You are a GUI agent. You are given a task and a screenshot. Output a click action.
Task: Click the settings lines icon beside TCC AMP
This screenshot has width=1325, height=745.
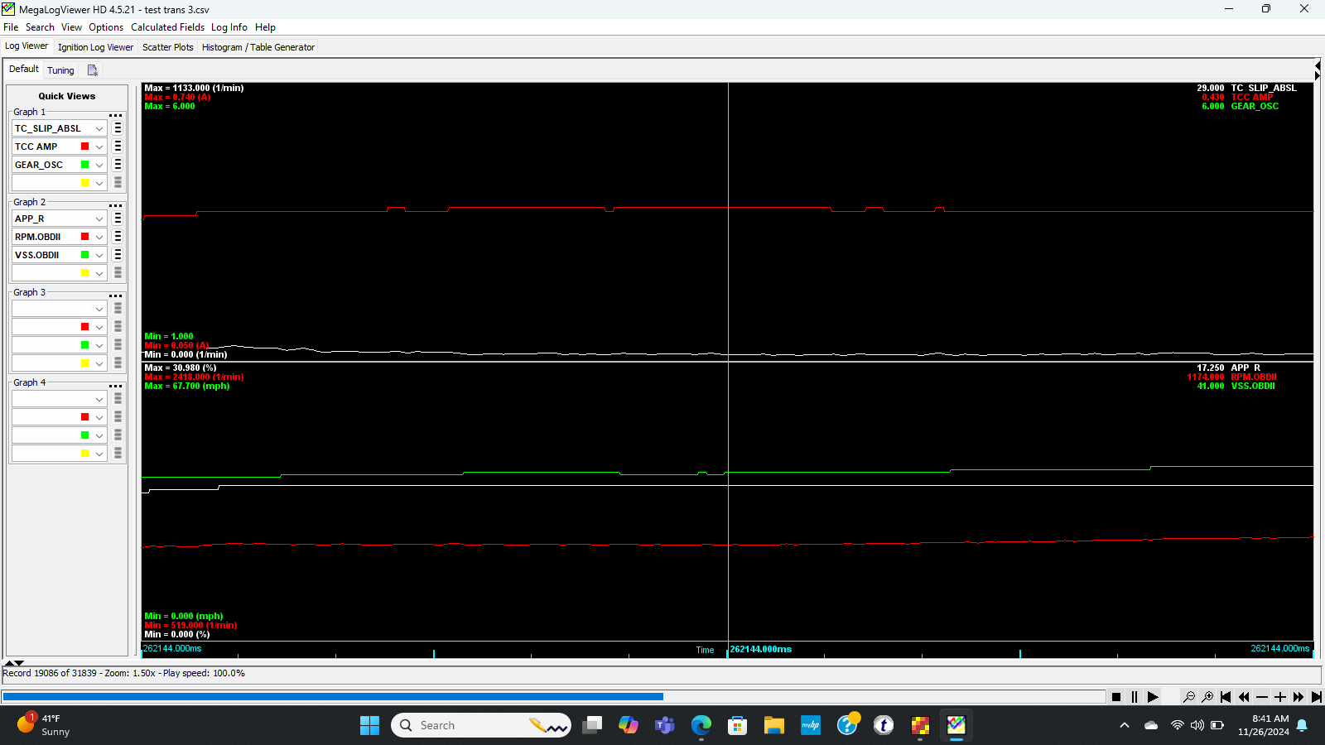[x=117, y=146]
